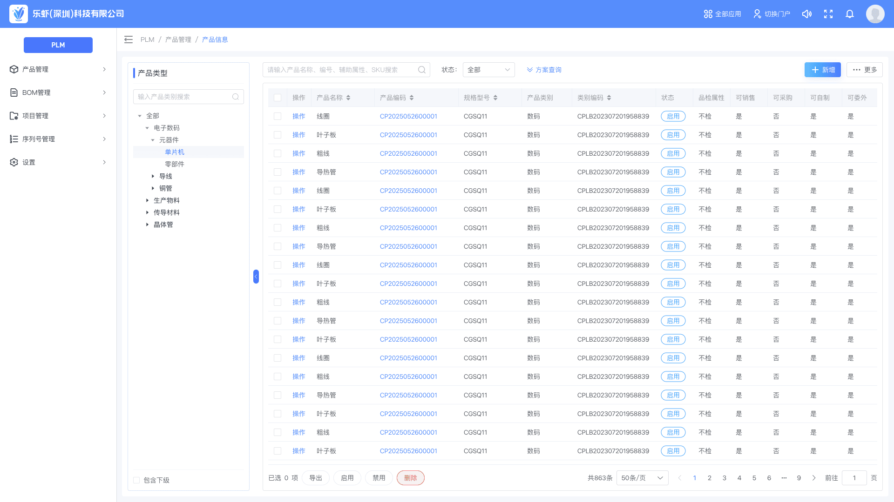
Task: Open 全部应用 apps grid
Action: (x=722, y=14)
